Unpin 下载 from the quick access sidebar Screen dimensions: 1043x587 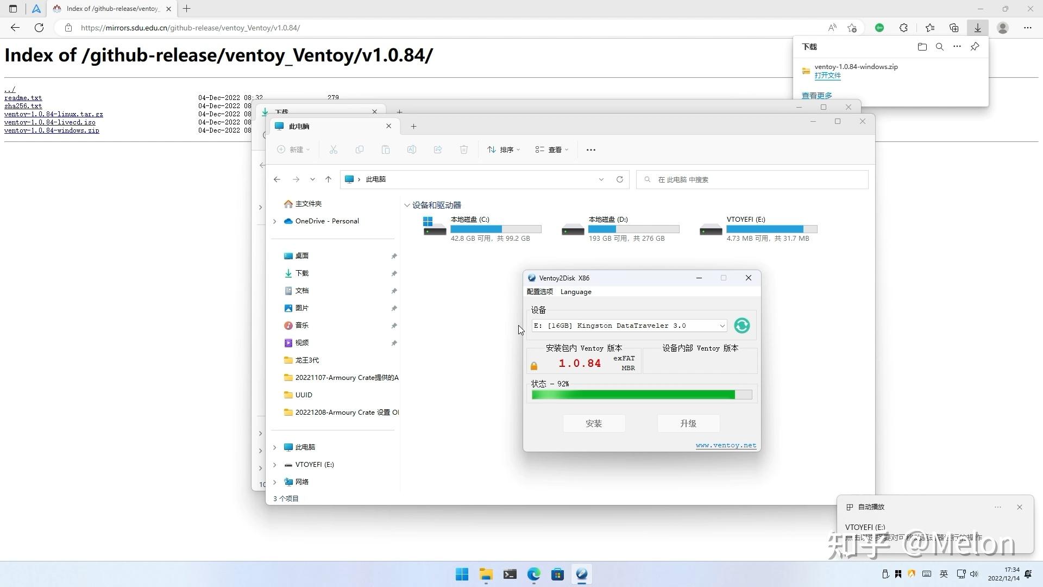[x=394, y=273]
